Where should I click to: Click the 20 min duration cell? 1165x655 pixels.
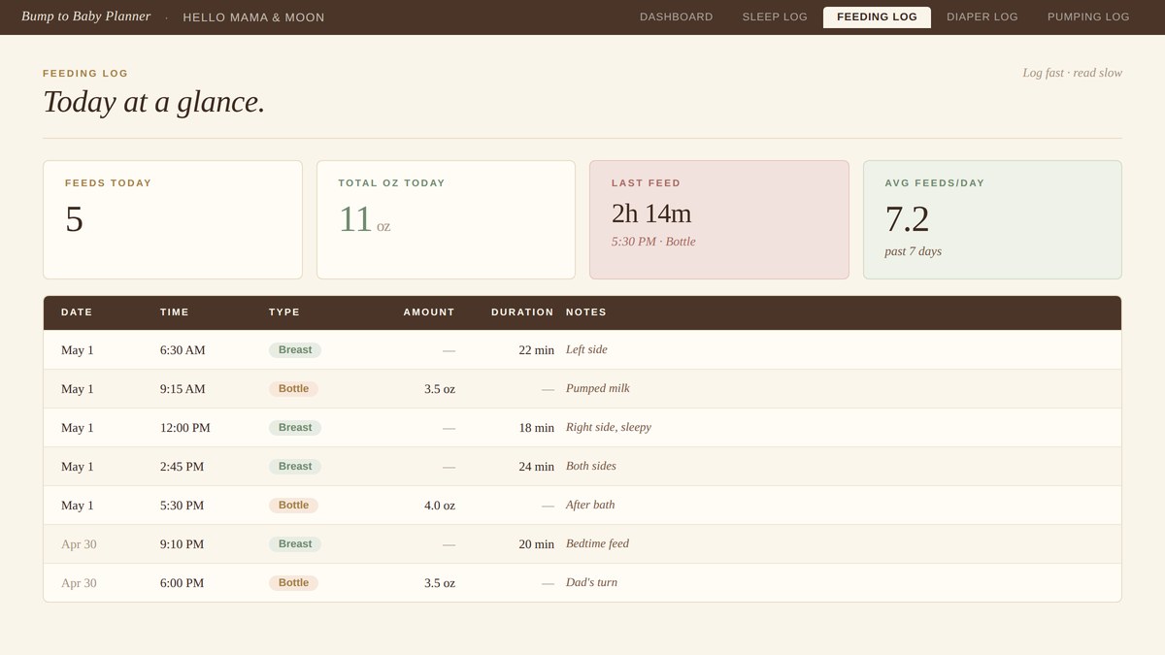pyautogui.click(x=536, y=544)
